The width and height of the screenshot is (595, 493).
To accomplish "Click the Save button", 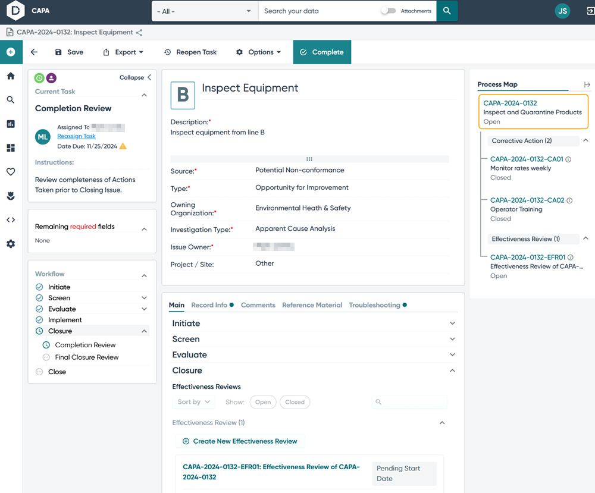I will pyautogui.click(x=70, y=52).
